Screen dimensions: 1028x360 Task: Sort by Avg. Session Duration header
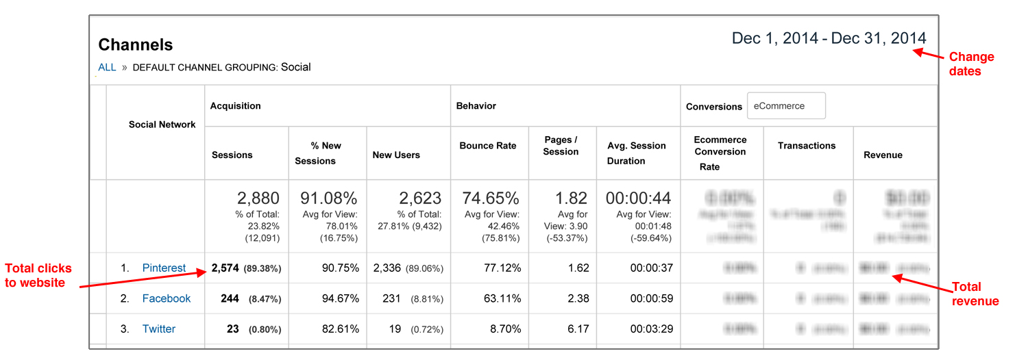636,153
